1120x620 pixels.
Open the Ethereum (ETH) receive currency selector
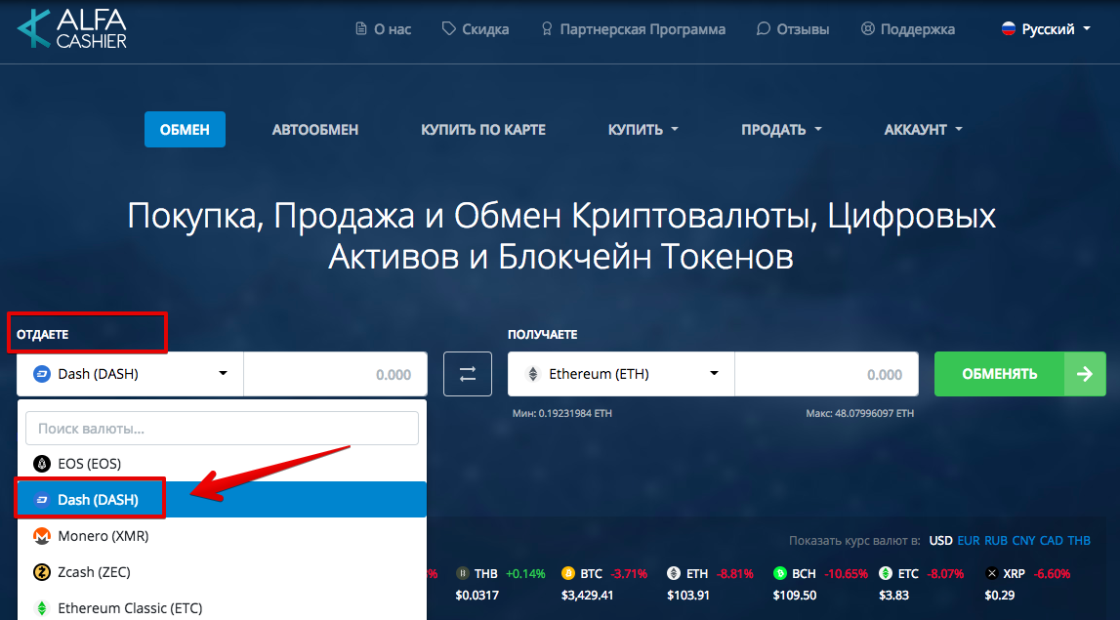point(621,374)
